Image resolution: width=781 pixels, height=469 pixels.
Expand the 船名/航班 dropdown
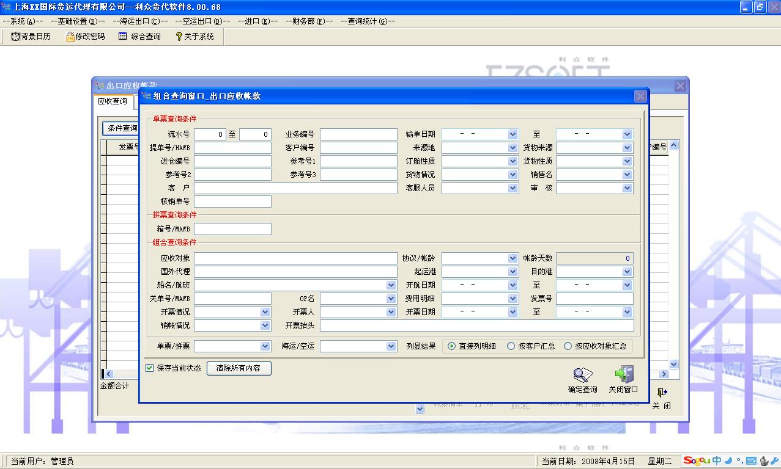(x=391, y=285)
